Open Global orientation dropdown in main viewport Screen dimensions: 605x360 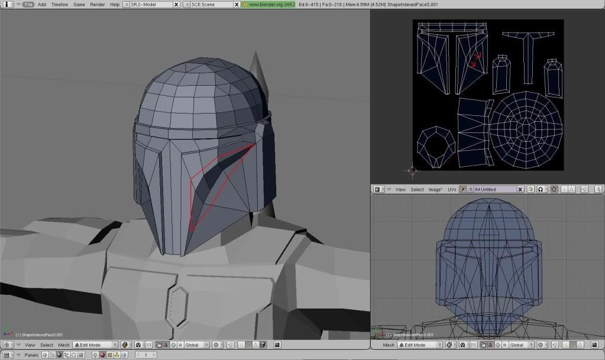point(197,345)
